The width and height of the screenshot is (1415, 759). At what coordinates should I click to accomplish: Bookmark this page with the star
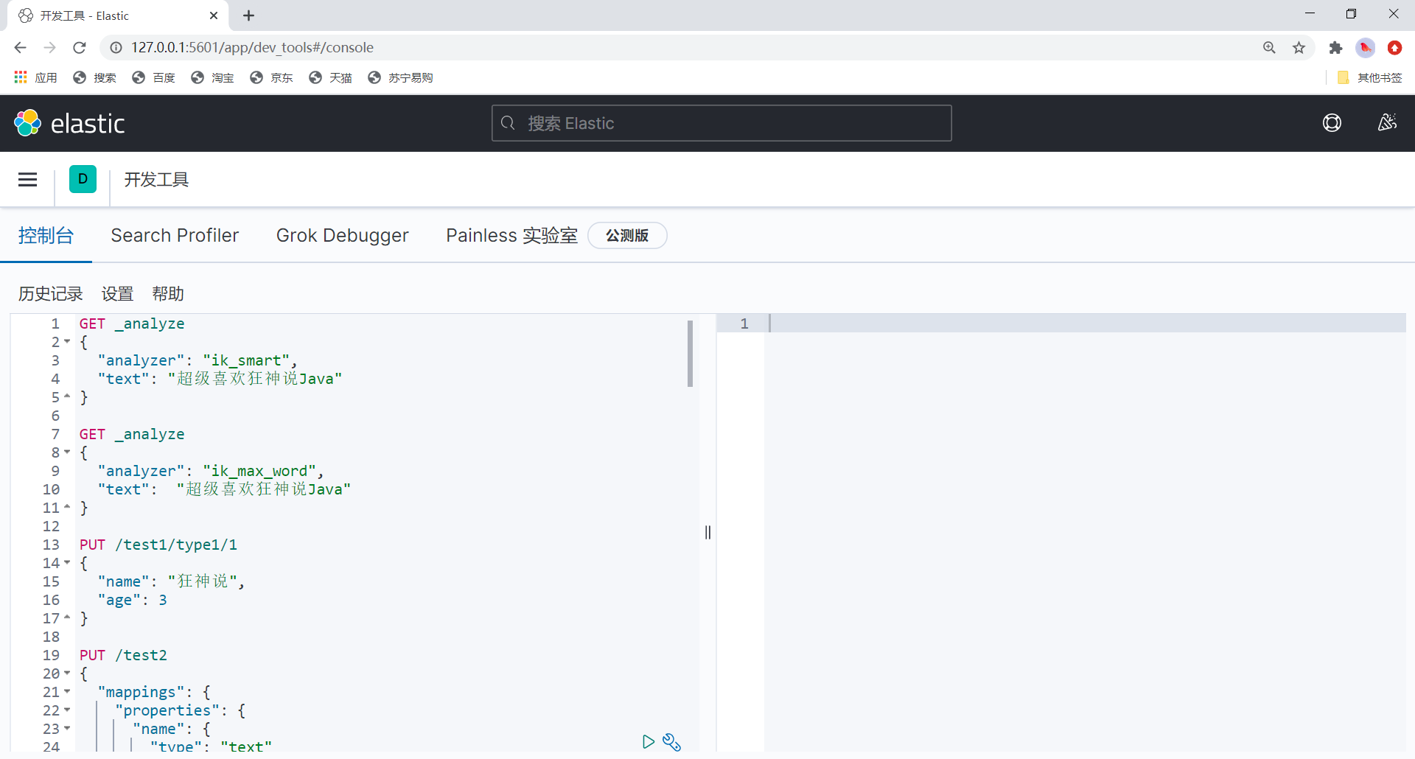(1299, 47)
